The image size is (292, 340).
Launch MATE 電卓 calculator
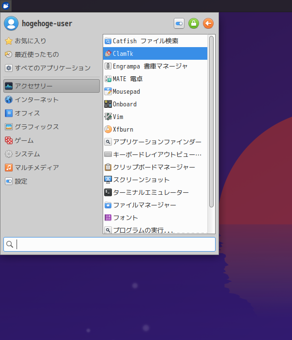click(155, 79)
